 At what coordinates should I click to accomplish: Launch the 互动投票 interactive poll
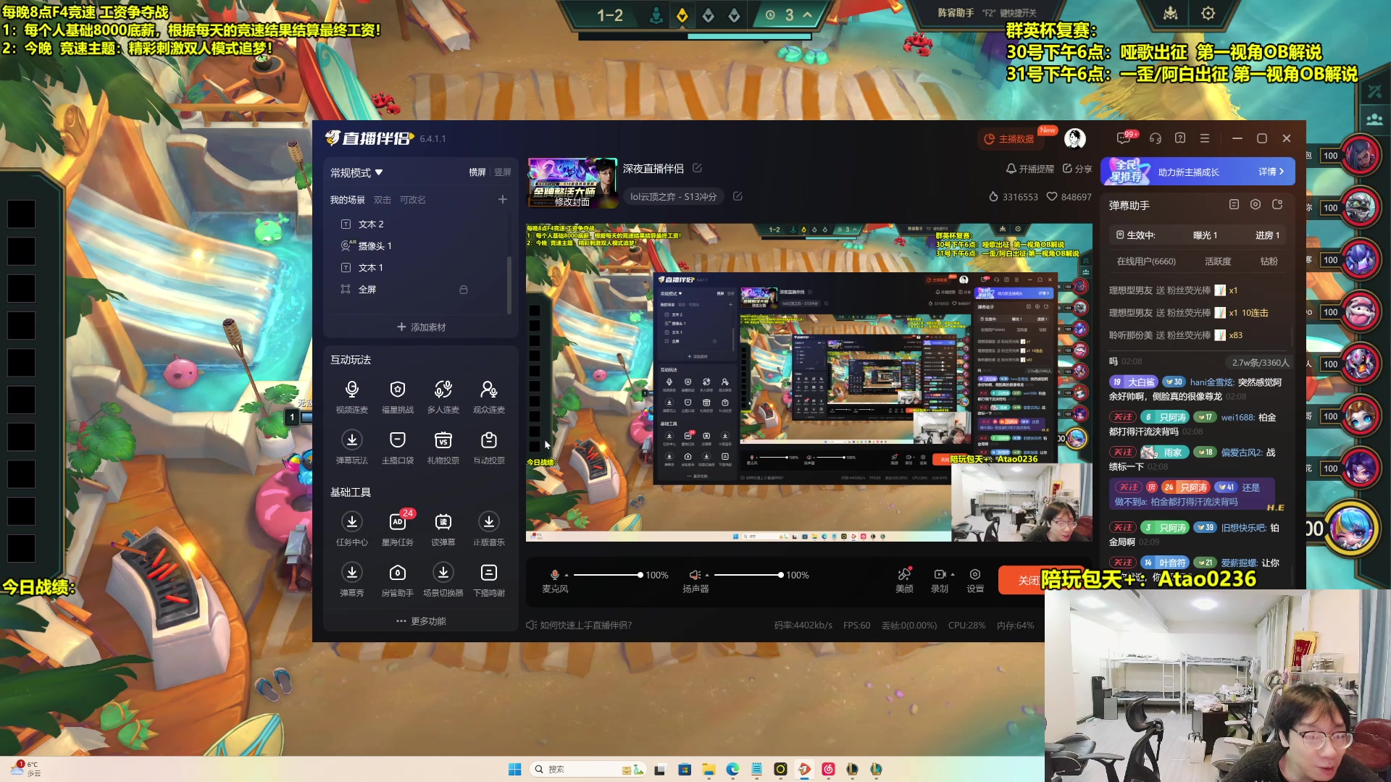[x=489, y=447]
